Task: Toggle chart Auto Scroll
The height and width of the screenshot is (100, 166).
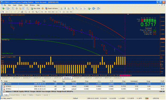Action: click(81, 8)
